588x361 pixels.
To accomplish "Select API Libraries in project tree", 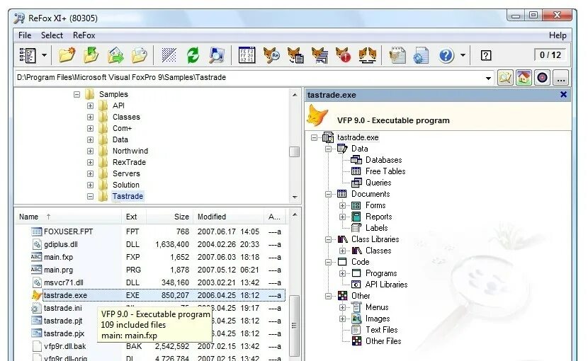I will click(386, 285).
